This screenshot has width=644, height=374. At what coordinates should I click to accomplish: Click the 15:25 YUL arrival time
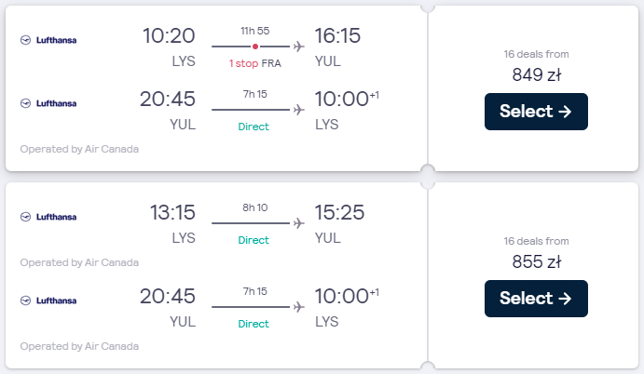point(339,212)
